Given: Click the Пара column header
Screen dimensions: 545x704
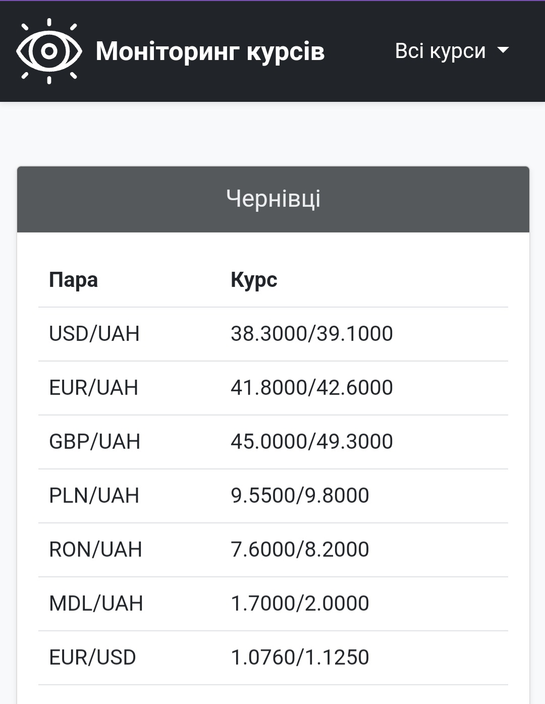Looking at the screenshot, I should [x=73, y=280].
